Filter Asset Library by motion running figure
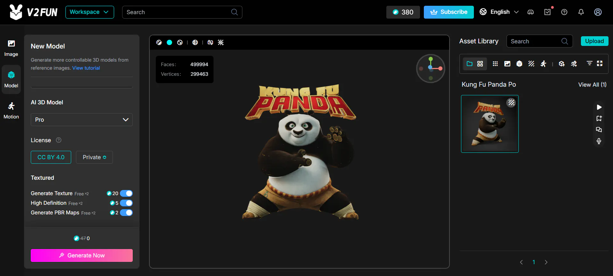Viewport: 613px width, 276px height. coord(543,64)
